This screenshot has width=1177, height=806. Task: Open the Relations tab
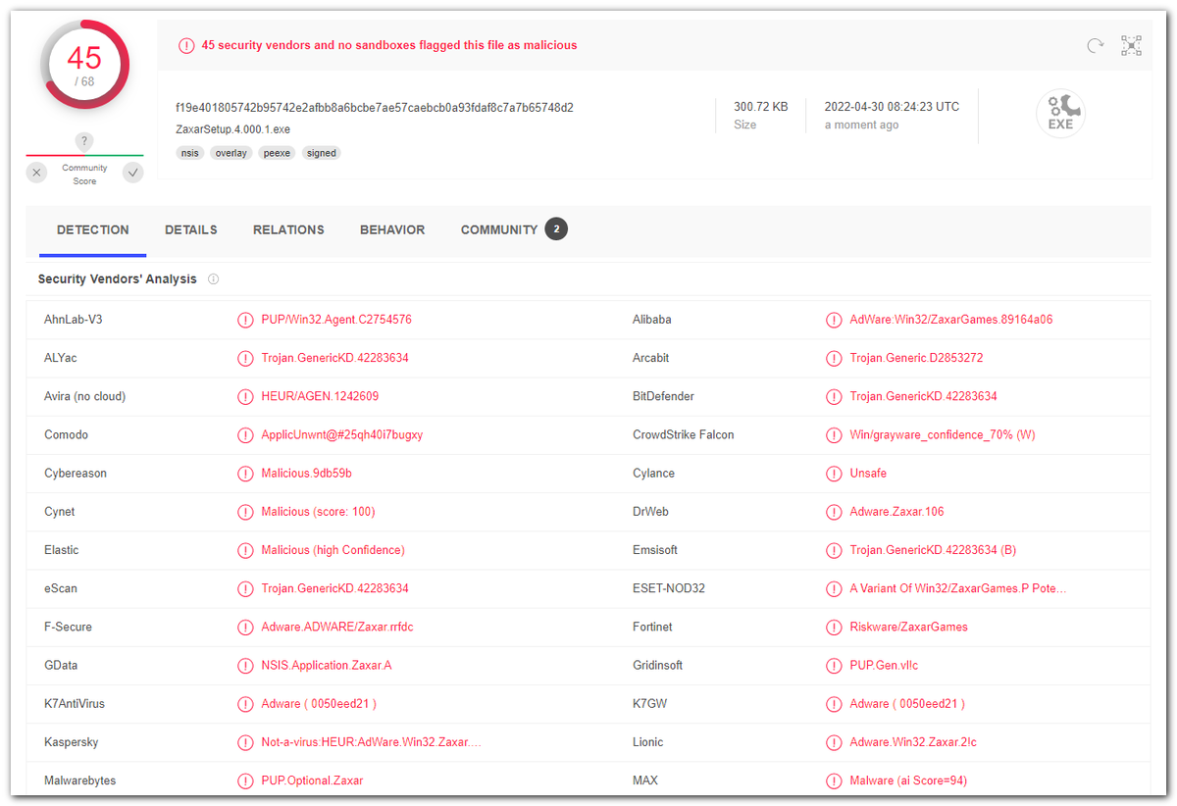click(x=288, y=229)
